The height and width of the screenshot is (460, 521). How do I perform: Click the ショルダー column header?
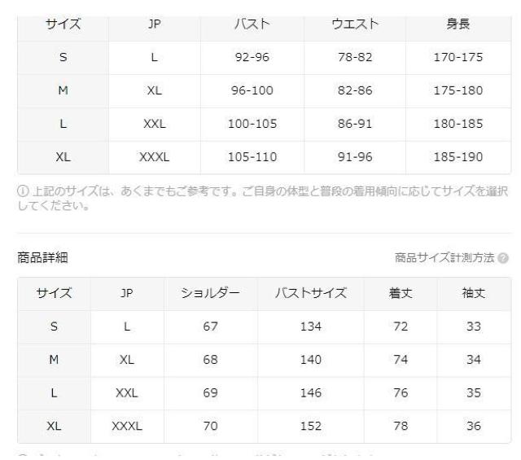click(211, 293)
